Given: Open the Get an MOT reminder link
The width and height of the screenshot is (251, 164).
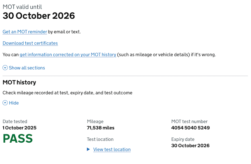Looking at the screenshot, I should [25, 32].
